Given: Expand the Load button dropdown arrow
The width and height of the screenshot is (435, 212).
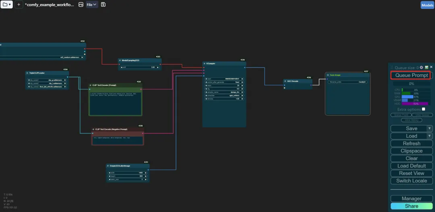Looking at the screenshot, I should tap(429, 136).
